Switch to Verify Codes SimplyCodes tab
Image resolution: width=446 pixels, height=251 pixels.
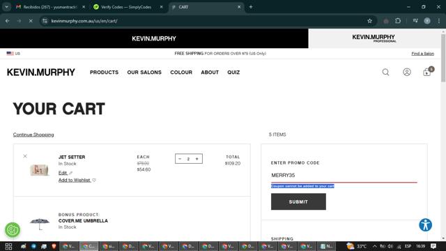point(128,7)
